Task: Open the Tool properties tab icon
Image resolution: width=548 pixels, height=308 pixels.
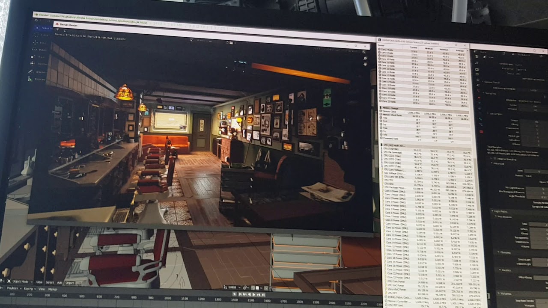Action: point(477,63)
